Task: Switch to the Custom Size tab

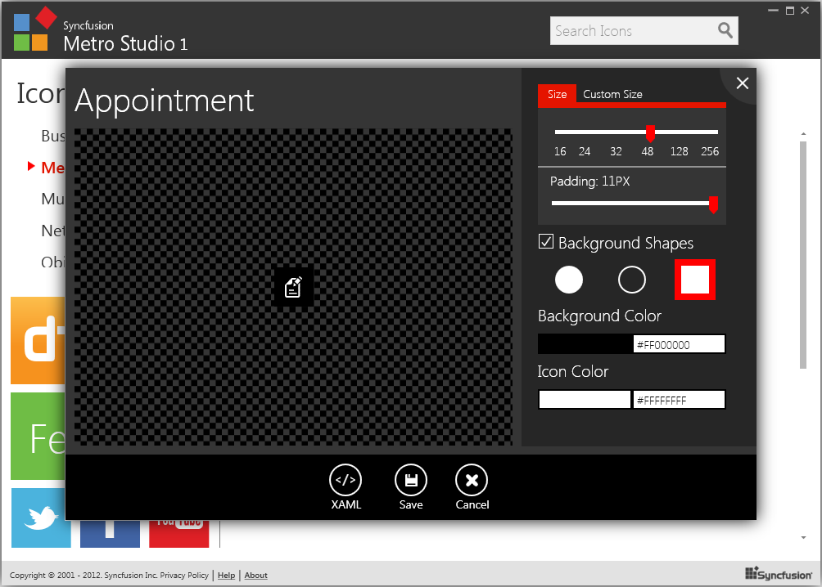Action: [x=612, y=95]
